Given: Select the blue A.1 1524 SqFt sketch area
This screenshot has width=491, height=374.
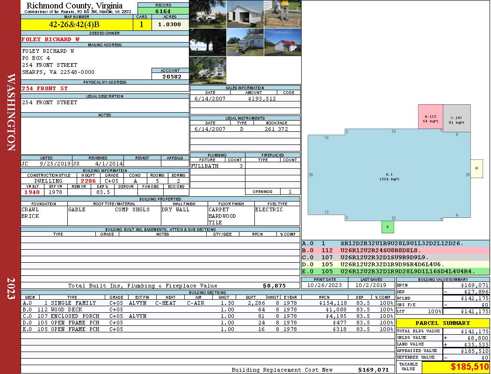Looking at the screenshot, I should pos(389,175).
